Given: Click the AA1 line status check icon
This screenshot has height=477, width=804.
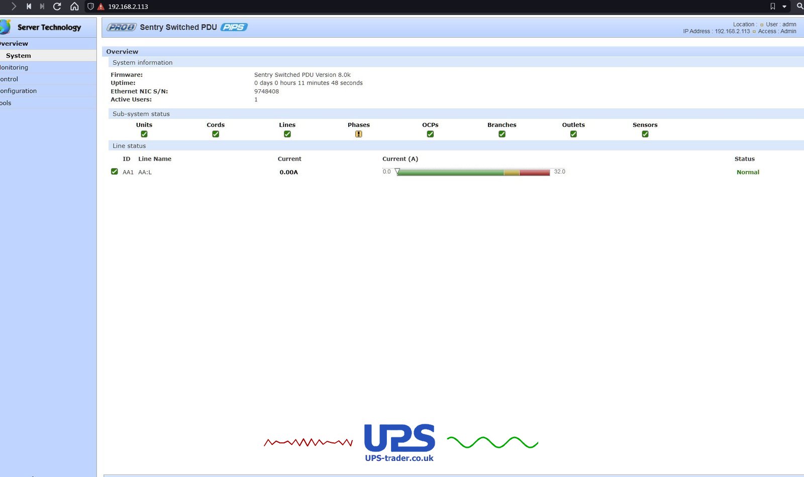Looking at the screenshot, I should 115,172.
